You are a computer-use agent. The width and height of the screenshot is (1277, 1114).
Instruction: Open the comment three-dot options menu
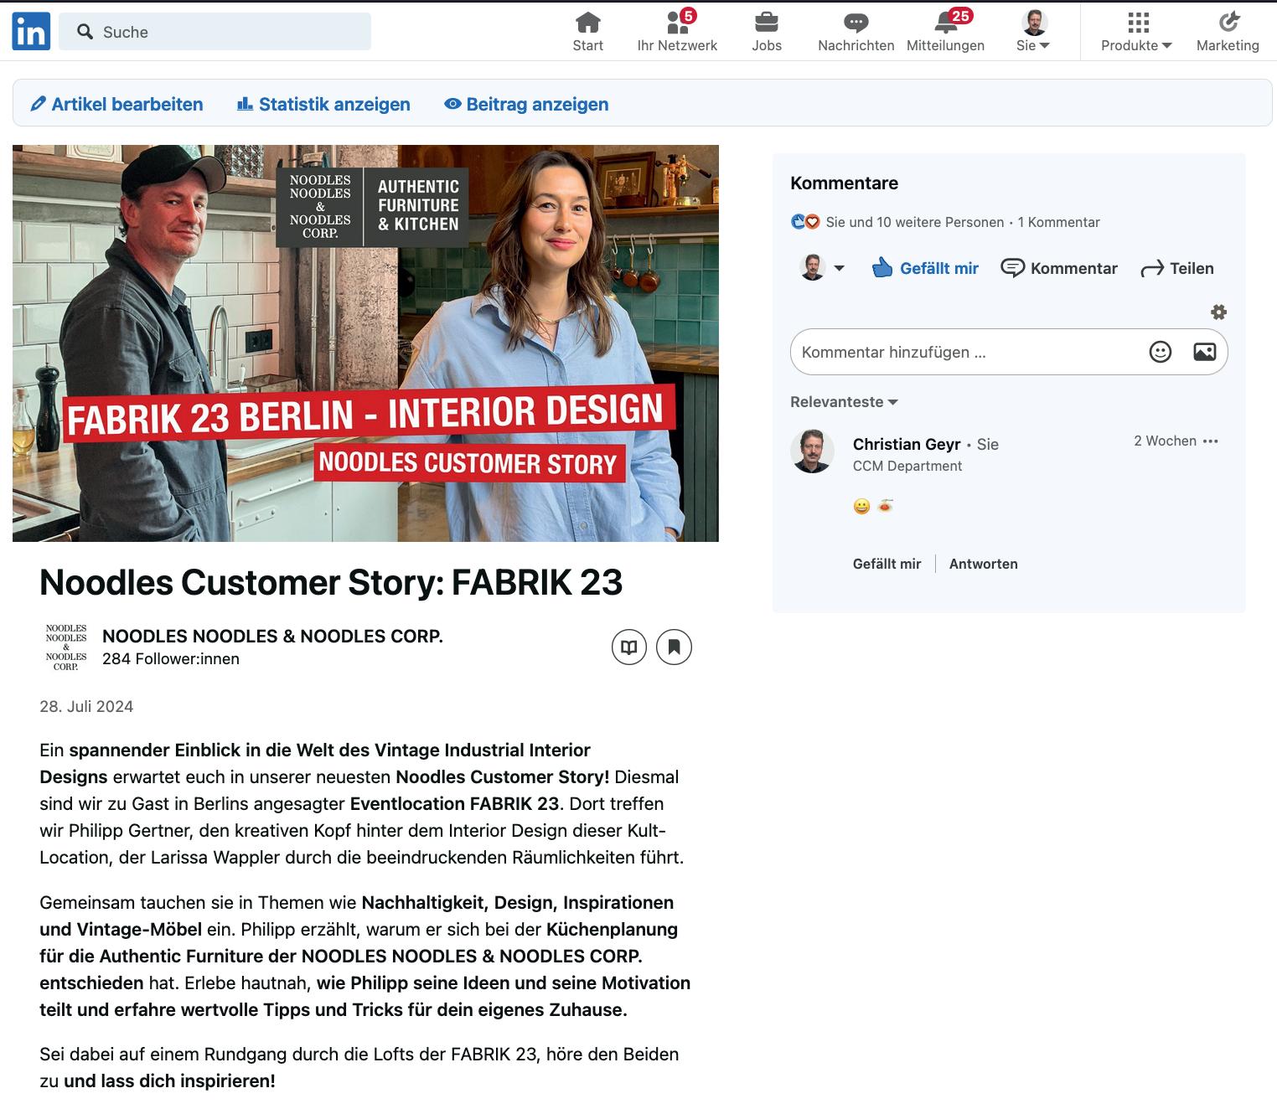1210,441
